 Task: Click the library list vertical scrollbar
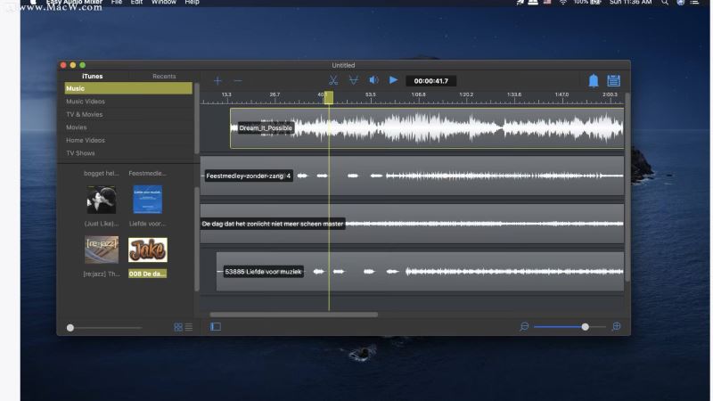click(196, 119)
